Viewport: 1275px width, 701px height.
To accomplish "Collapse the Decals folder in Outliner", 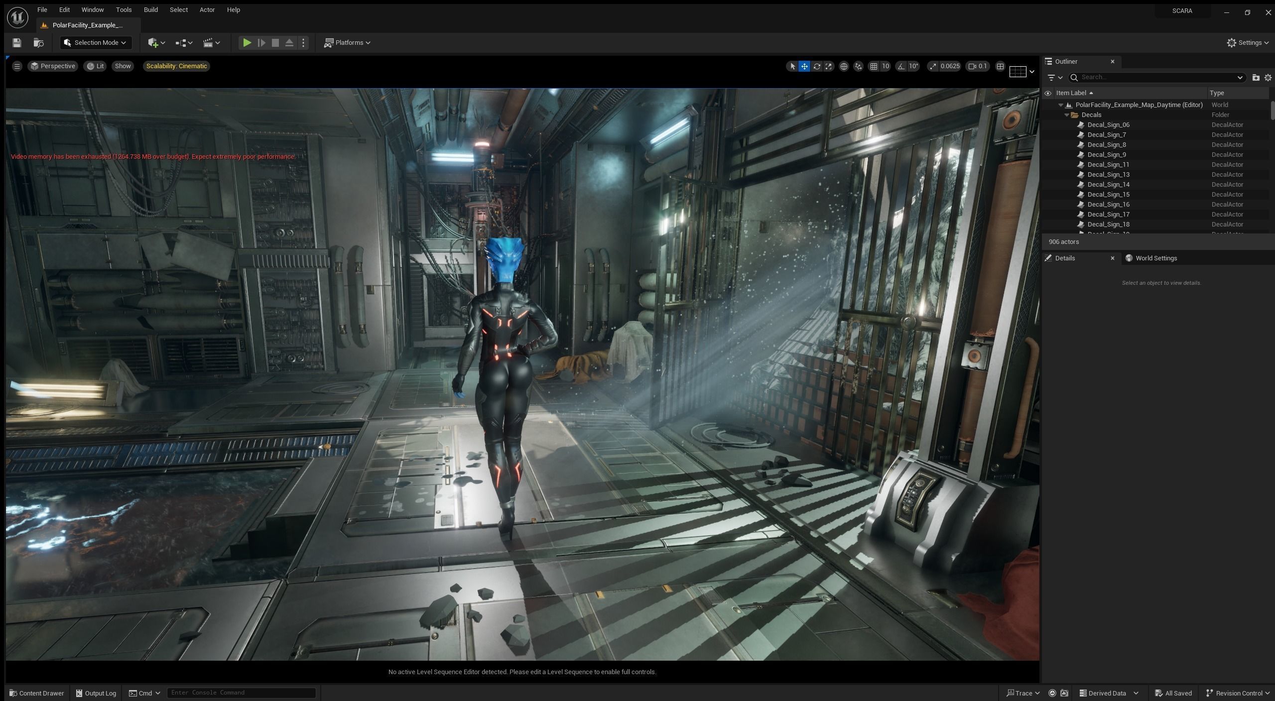I will point(1067,115).
